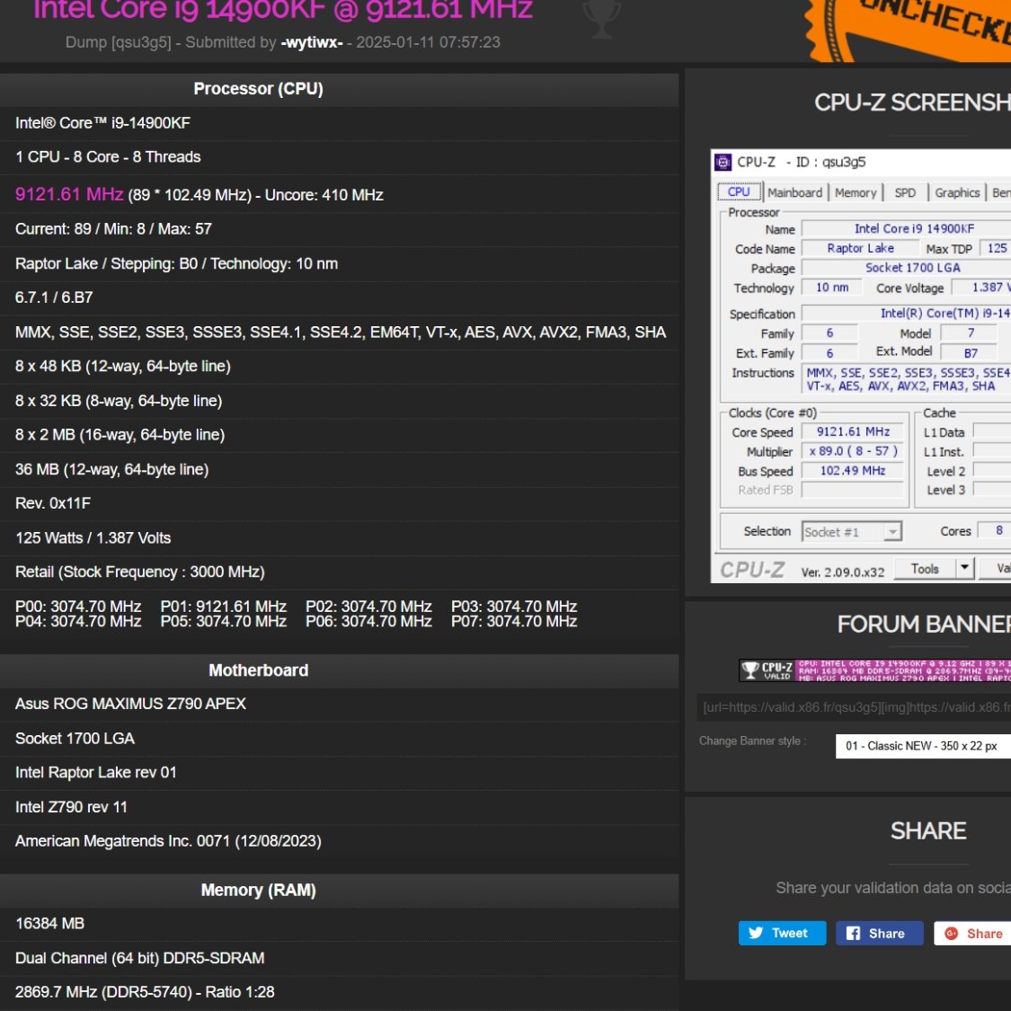This screenshot has height=1011, width=1011.
Task: Click the CPU-Z app icon in screenshot titlebar
Action: pos(723,162)
